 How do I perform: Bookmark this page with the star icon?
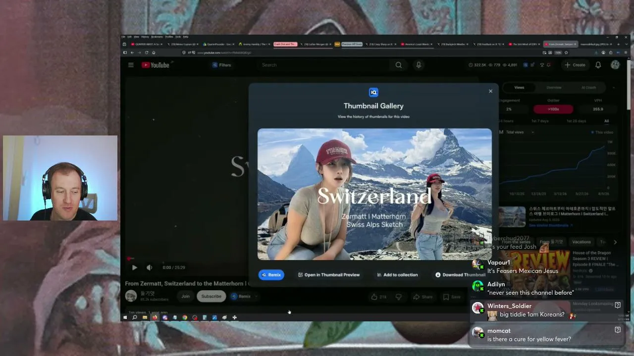coord(566,52)
